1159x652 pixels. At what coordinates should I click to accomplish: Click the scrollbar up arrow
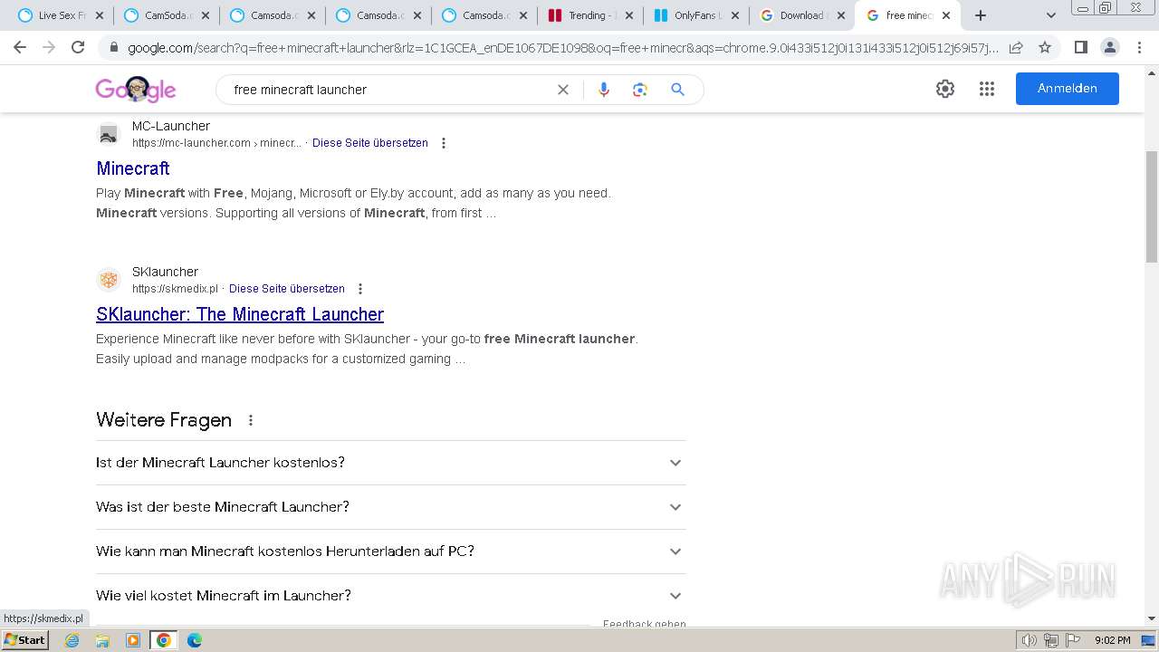(1151, 72)
